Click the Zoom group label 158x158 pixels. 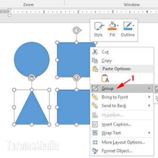28,5
